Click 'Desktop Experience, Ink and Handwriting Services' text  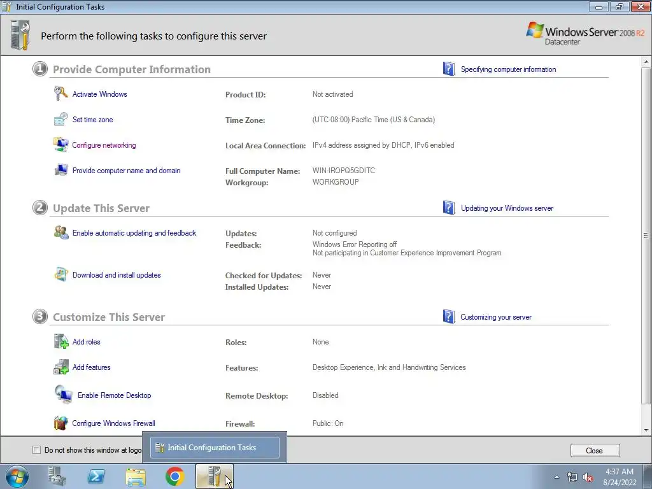(389, 367)
